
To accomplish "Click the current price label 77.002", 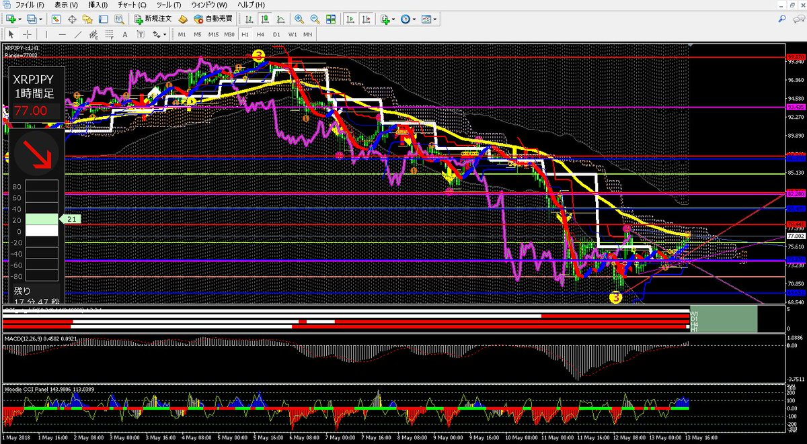I will [x=796, y=236].
